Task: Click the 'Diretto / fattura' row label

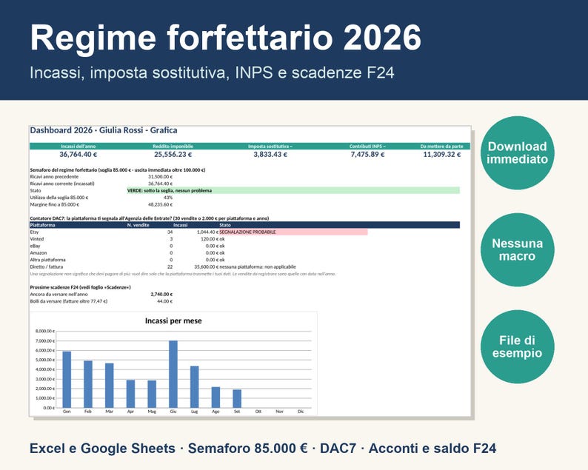Action: pyautogui.click(x=47, y=267)
